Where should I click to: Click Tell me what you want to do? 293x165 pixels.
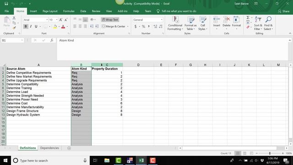[179, 11]
